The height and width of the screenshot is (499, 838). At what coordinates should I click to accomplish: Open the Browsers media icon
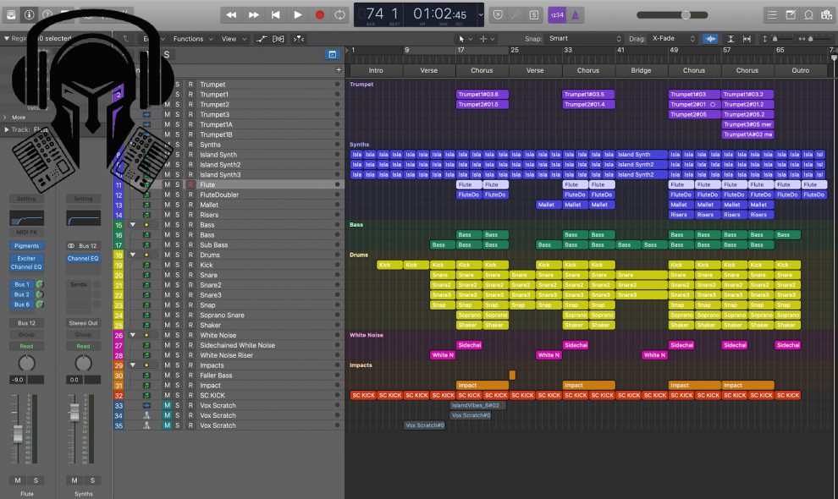(x=827, y=15)
